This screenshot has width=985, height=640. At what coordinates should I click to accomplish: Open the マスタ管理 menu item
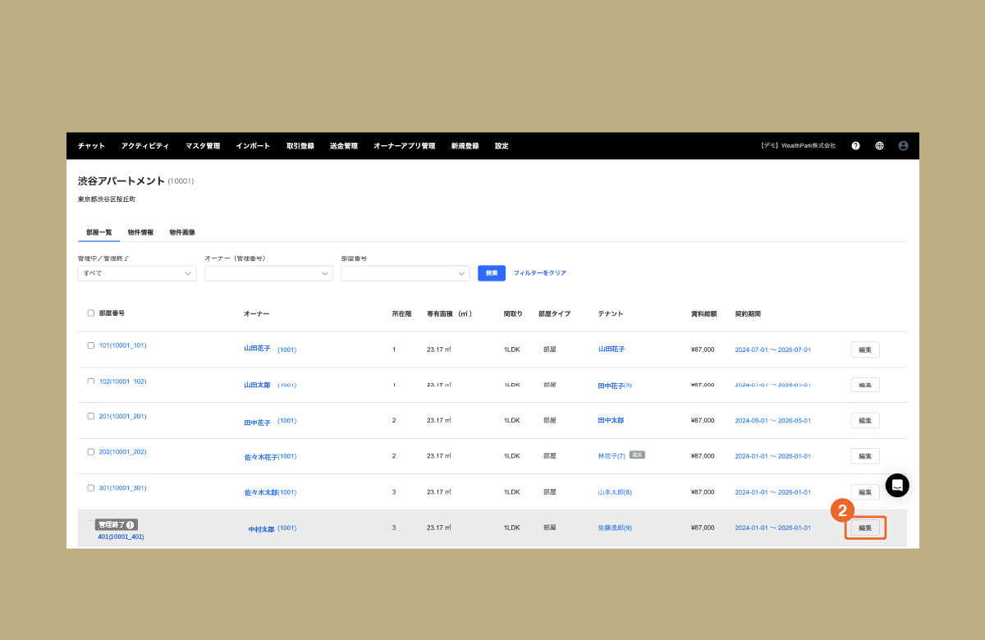[202, 146]
